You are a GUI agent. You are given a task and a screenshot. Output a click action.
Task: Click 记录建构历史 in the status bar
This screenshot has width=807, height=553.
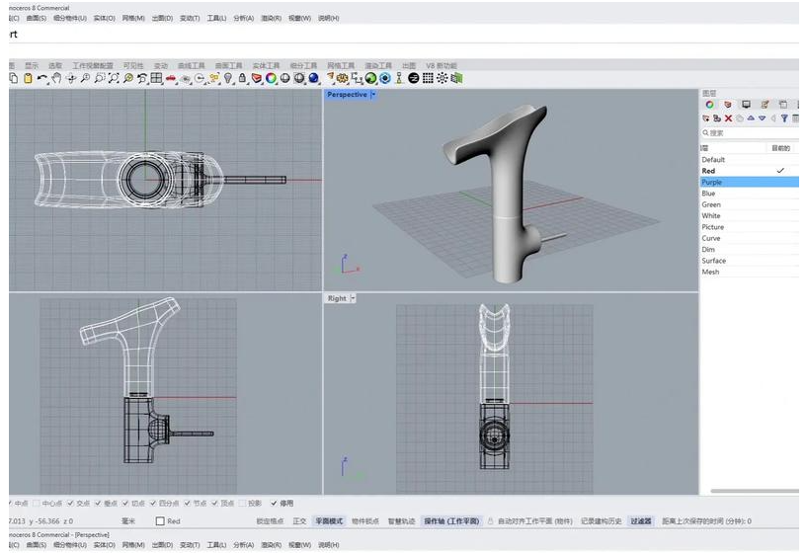[602, 521]
